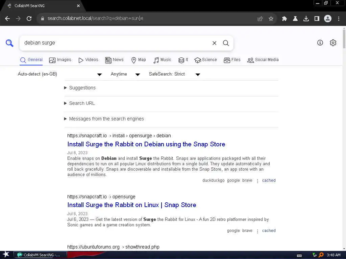Open the downloads icon in toolbar
Screen dimensions: 346x259
coord(306,19)
